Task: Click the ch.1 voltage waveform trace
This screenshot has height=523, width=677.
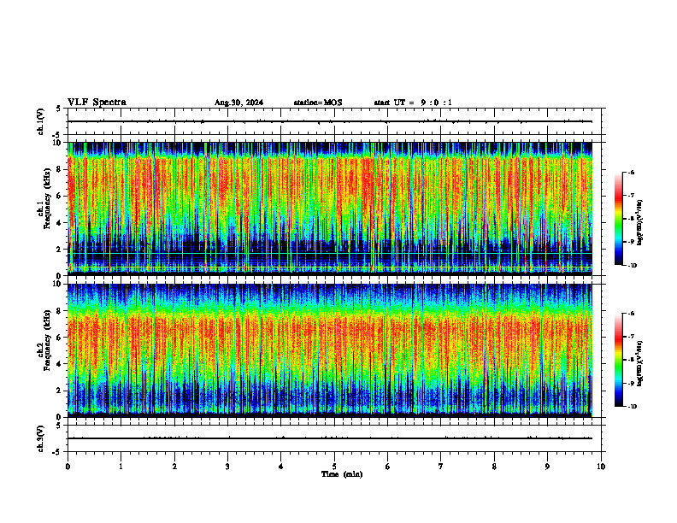Action: [330, 121]
